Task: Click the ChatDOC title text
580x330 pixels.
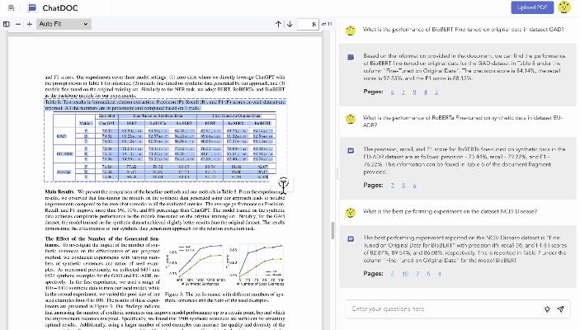Action: (60, 7)
